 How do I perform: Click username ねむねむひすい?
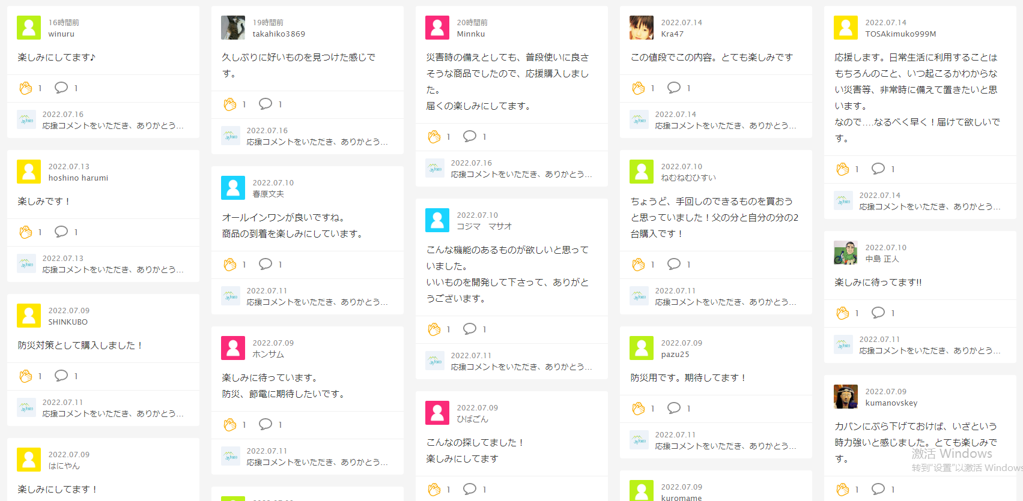click(688, 178)
